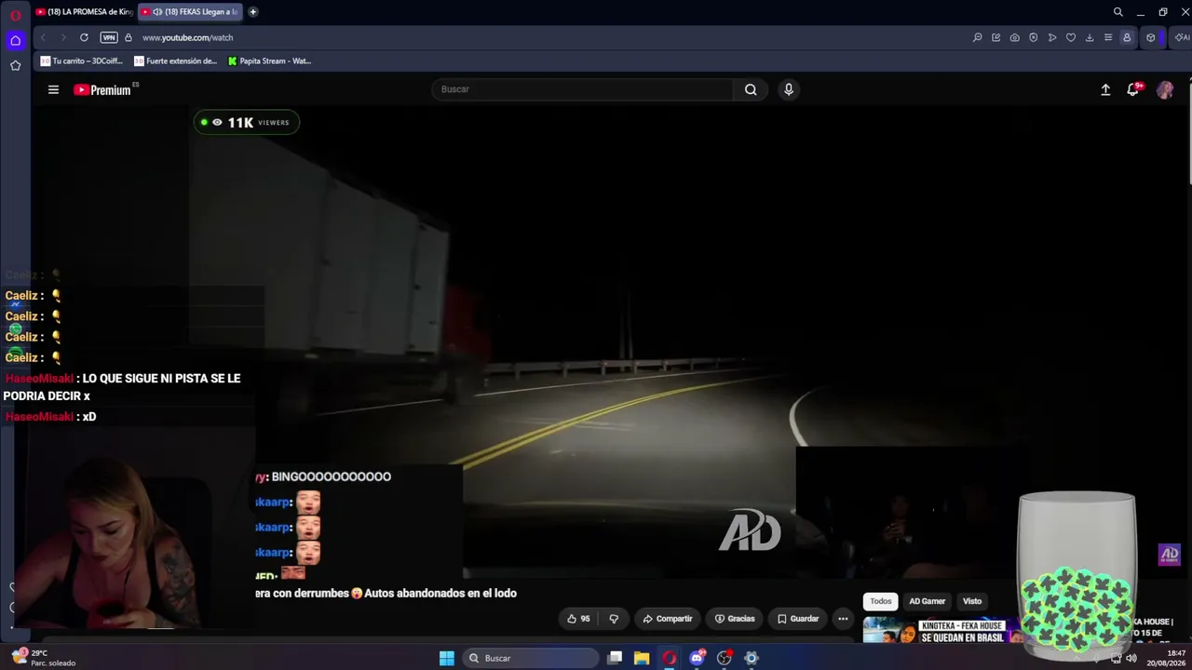Open Opera AI assistant button
This screenshot has height=670, width=1192.
(x=1182, y=37)
